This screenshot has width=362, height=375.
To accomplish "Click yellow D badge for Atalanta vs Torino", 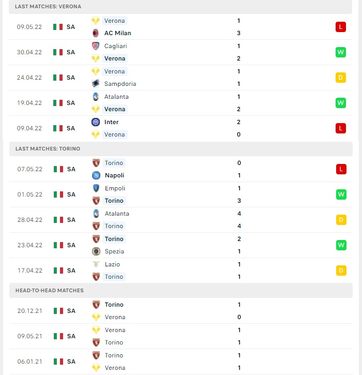I will (x=341, y=220).
